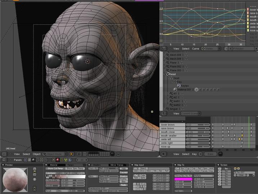Click the Action editor type icon
This screenshot has height=194, width=258.
coord(164,154)
